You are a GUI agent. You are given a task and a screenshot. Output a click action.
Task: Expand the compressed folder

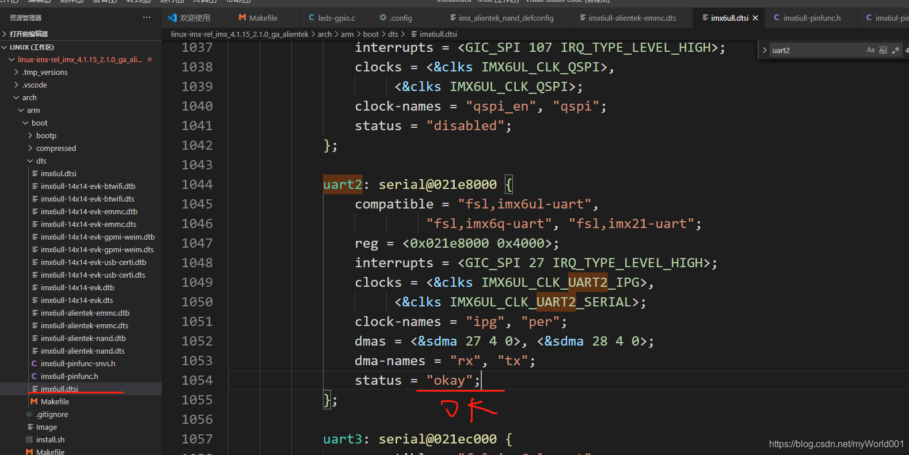[56, 148]
